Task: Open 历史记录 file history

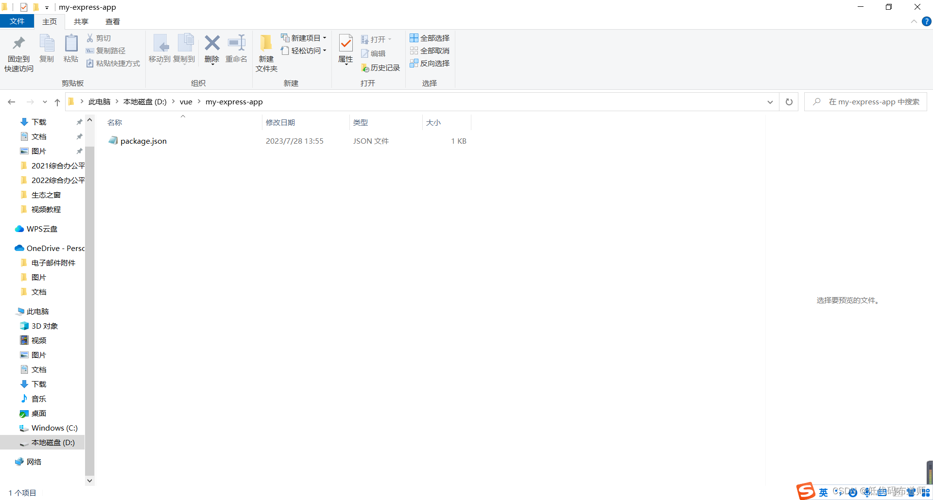Action: (x=380, y=68)
